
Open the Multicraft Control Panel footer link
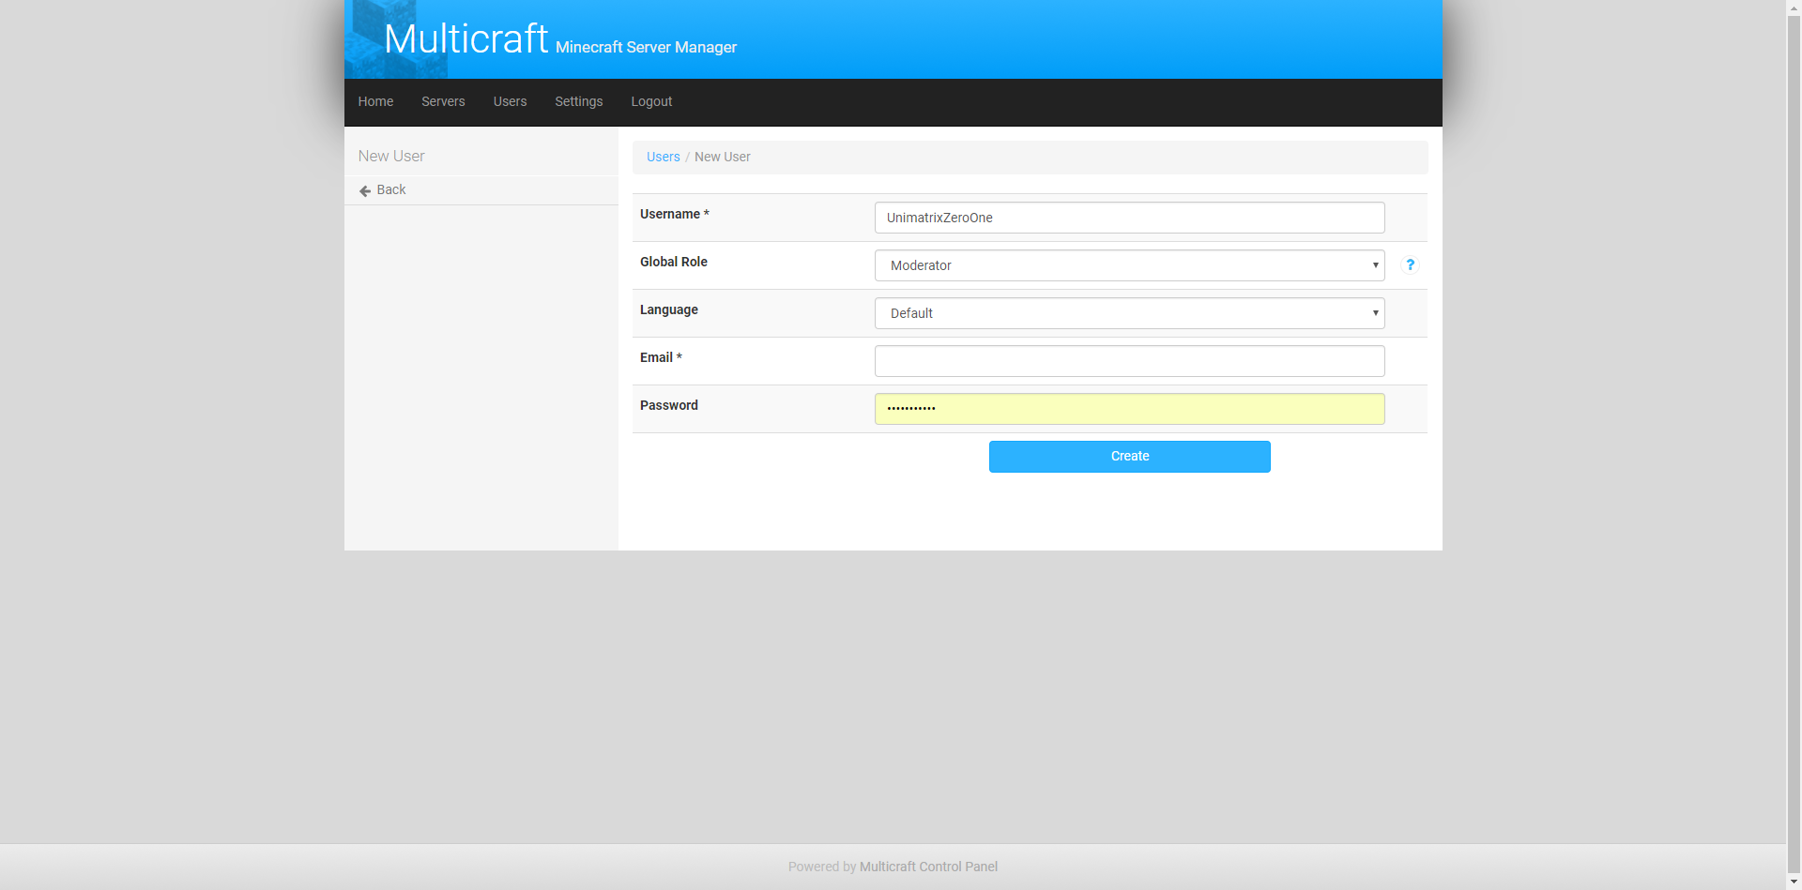pyautogui.click(x=928, y=867)
